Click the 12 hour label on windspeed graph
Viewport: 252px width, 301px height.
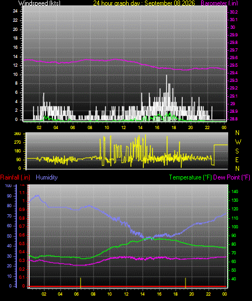124,127
